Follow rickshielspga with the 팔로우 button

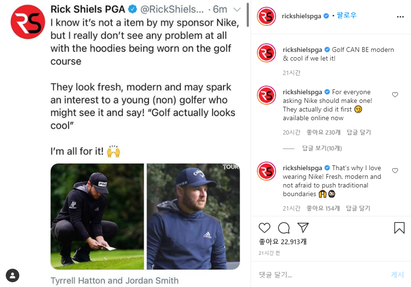pyautogui.click(x=346, y=16)
